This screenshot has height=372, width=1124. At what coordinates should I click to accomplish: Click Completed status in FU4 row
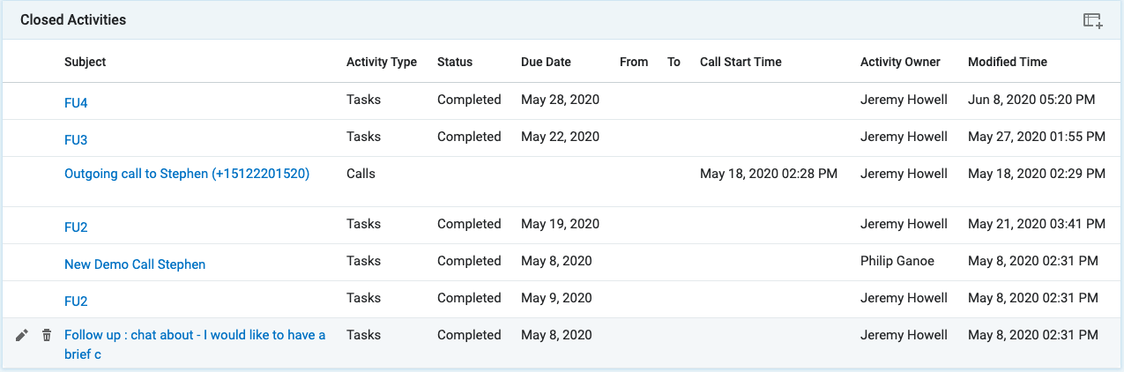click(469, 100)
